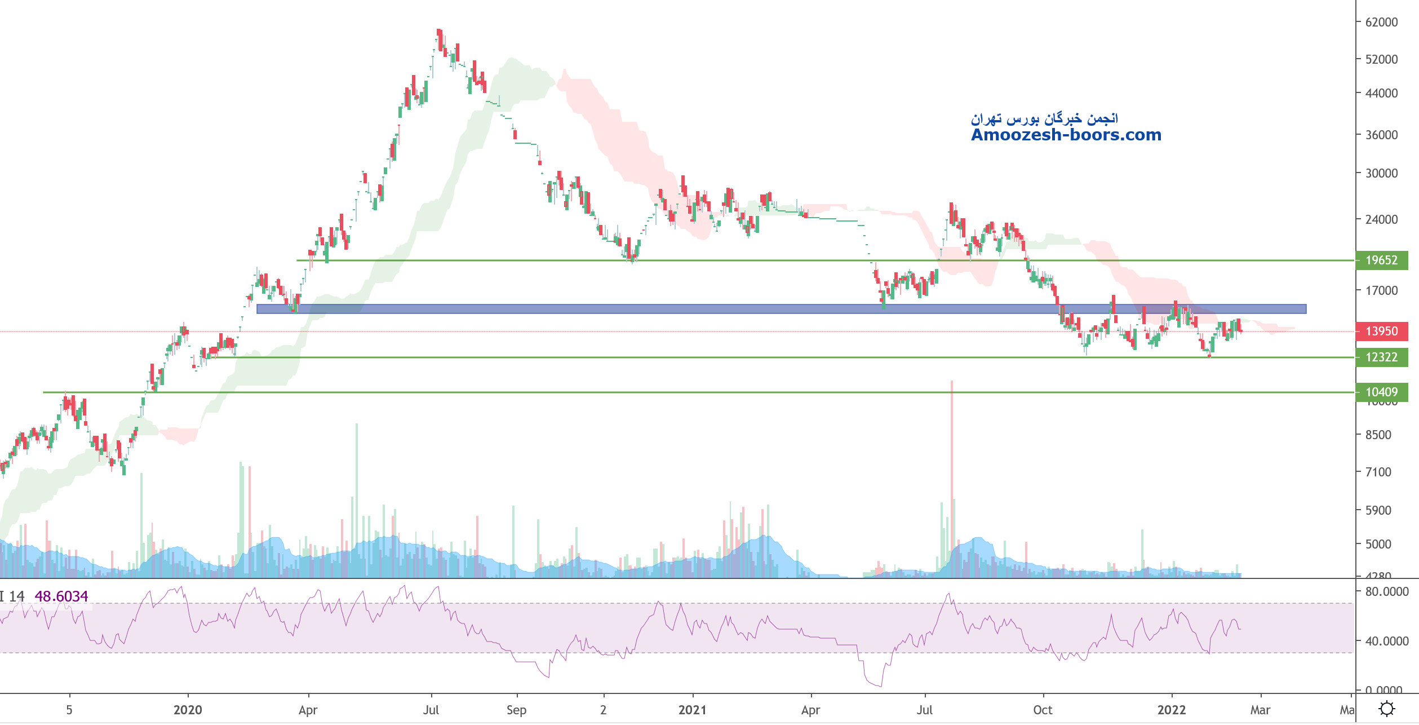The image size is (1419, 725).
Task: Click the 2022 label on time axis
Action: (x=1172, y=710)
